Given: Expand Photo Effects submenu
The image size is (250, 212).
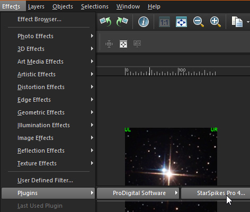Looking at the screenshot, I should tap(48, 36).
